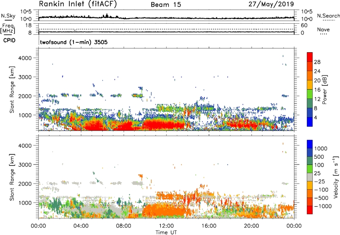
Task: Click the blue top of velocity colorbar
Action: click(x=310, y=144)
